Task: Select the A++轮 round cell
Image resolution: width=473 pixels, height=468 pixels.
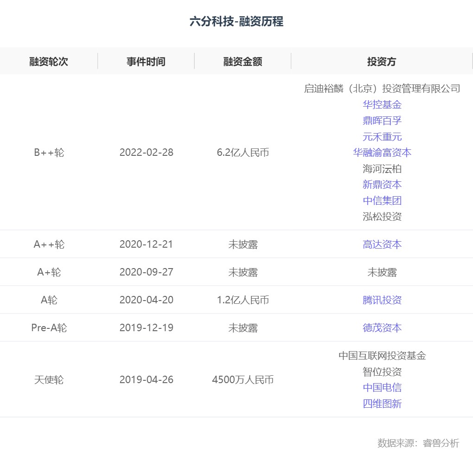Action: pos(49,244)
